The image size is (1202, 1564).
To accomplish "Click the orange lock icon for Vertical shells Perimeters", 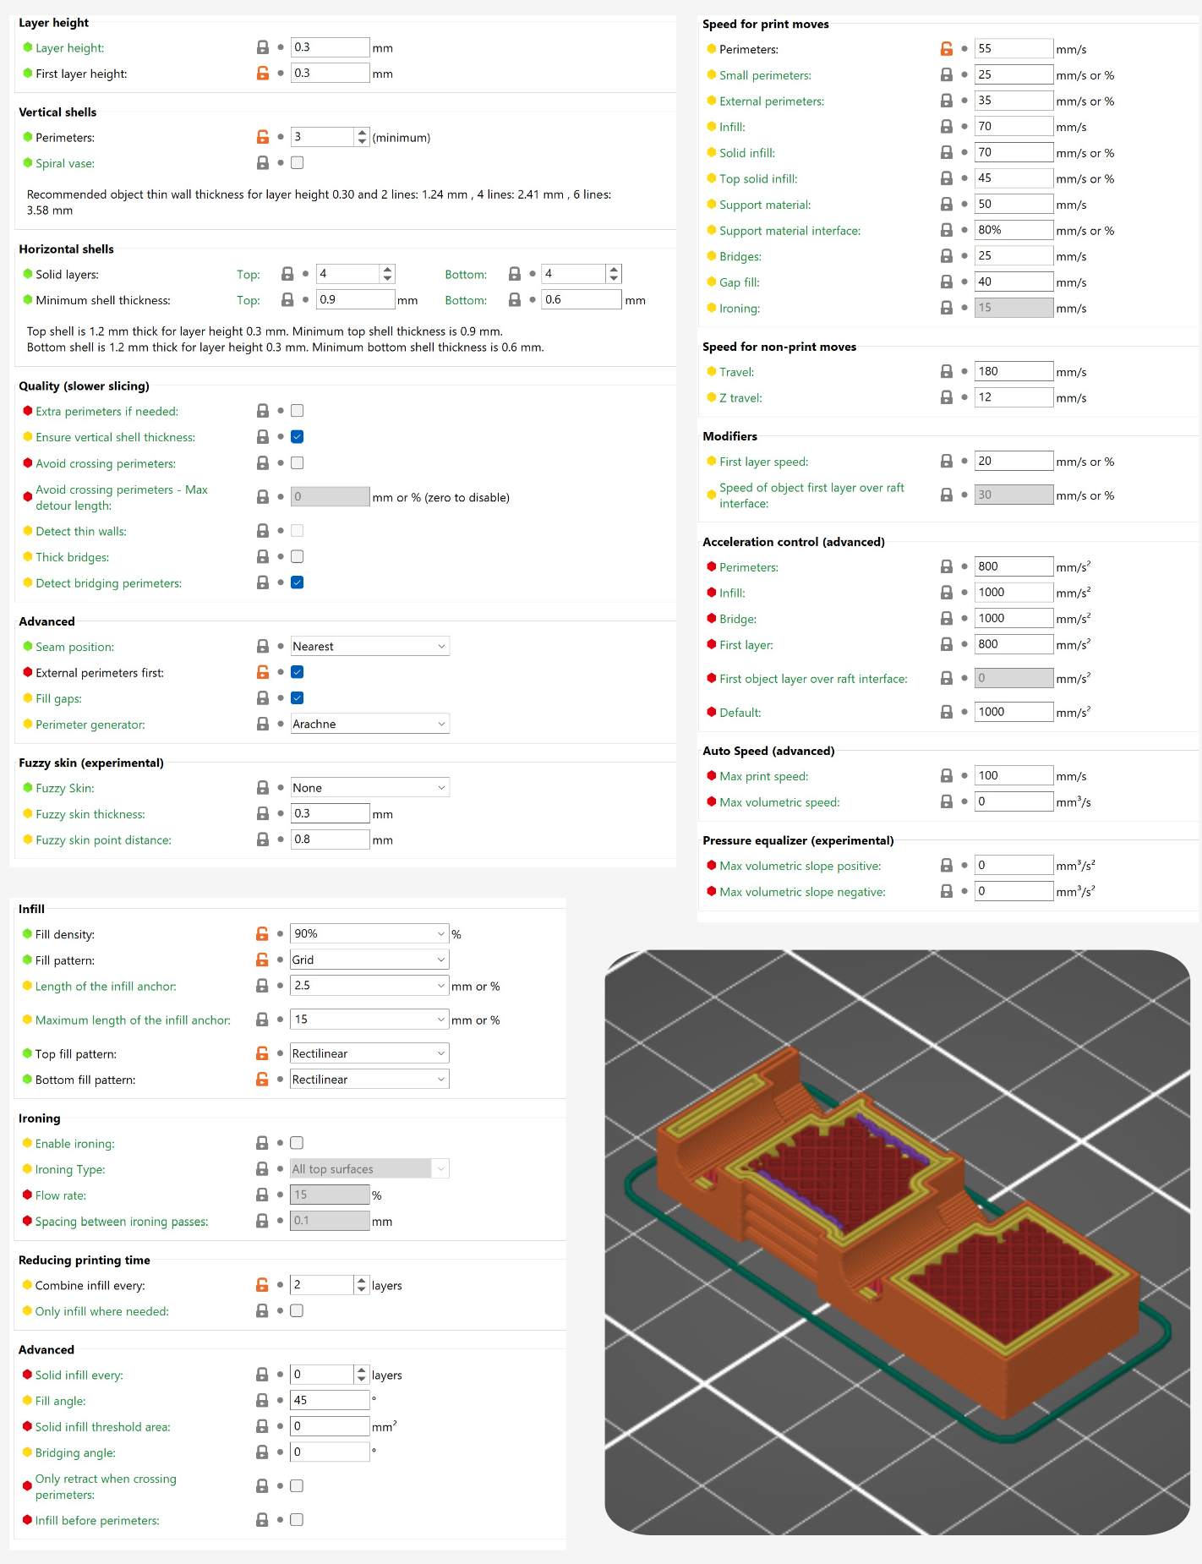I will pyautogui.click(x=263, y=137).
